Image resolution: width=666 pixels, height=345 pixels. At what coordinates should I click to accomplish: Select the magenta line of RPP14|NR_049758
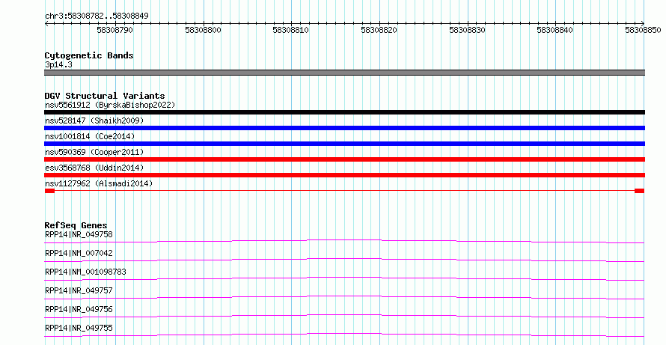tap(344, 241)
